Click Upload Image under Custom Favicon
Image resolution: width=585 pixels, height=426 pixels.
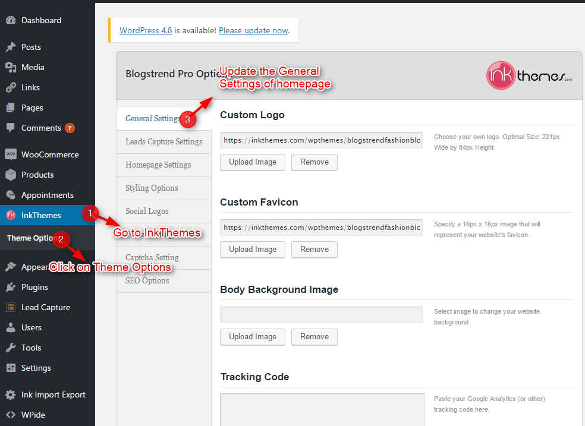253,250
